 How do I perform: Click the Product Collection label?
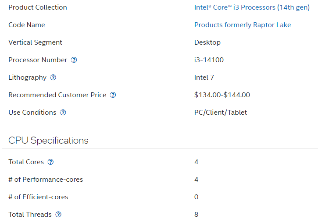[x=38, y=7]
